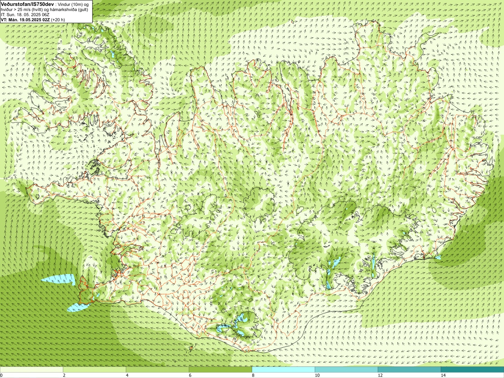
Task: Click the 'VT: Mán. 19.05.2025 02Z' line
Action: tap(25, 19)
